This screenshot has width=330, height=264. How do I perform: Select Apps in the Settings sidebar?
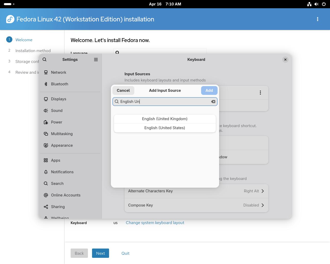[x=70, y=160]
